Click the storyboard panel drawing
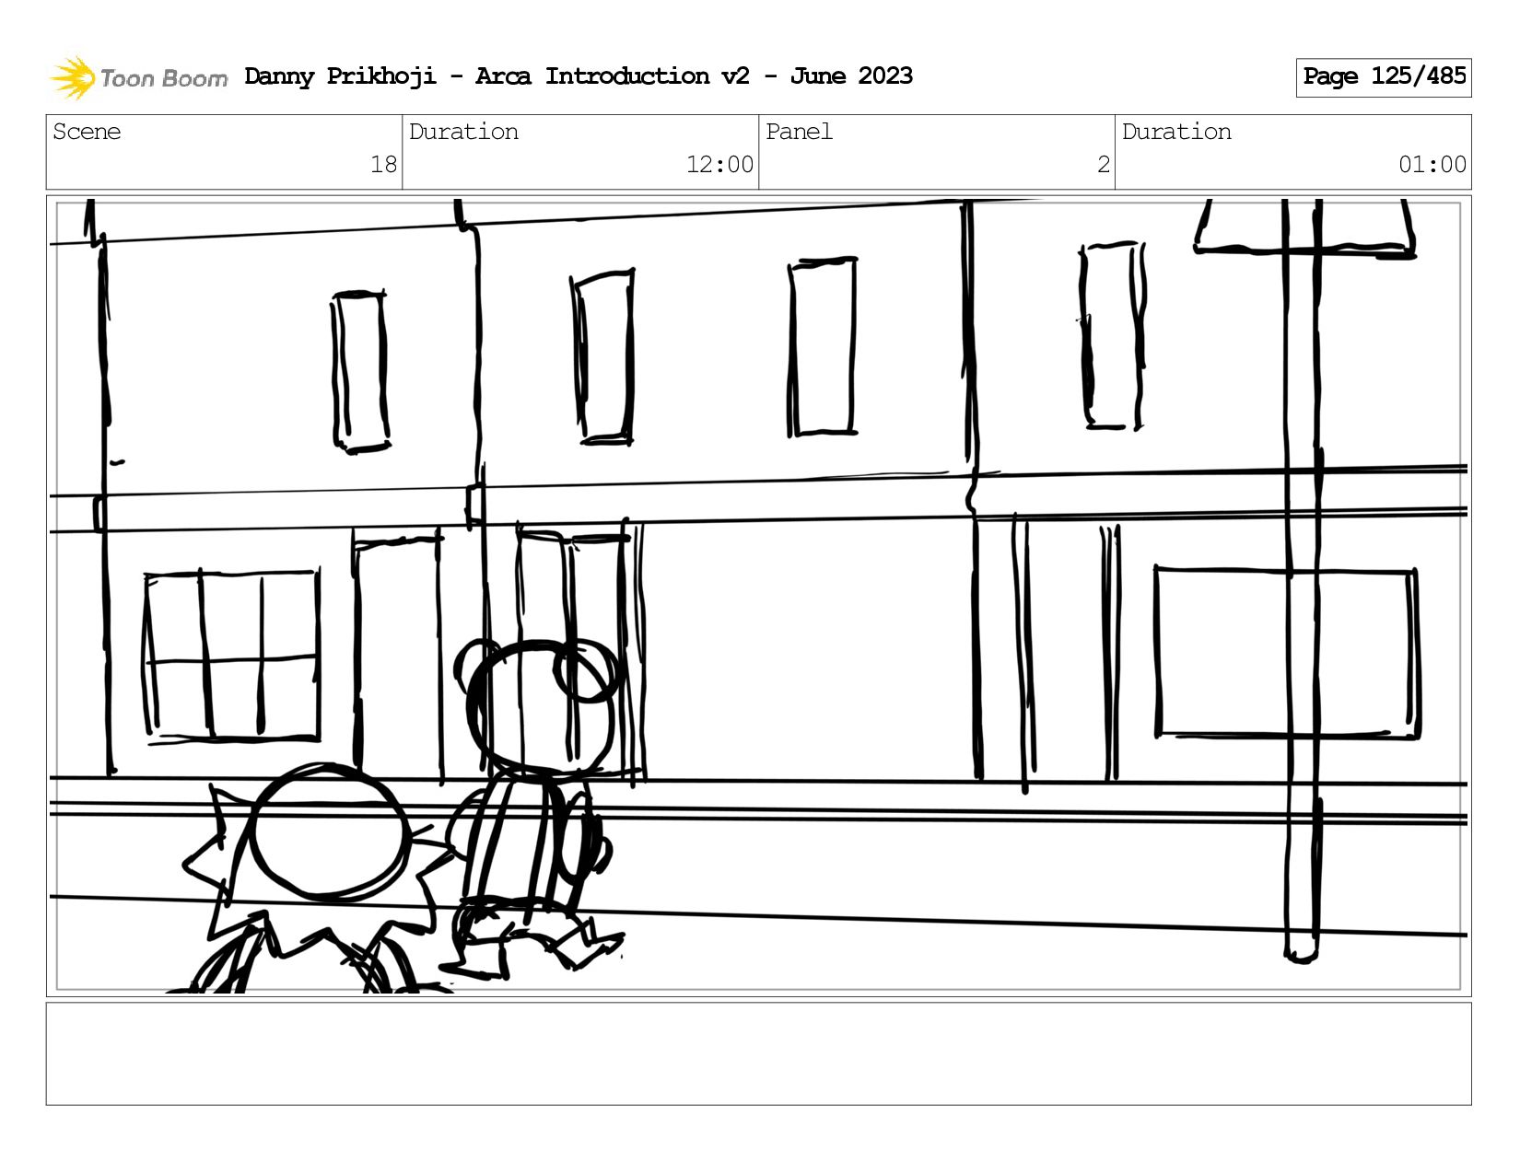This screenshot has width=1520, height=1174. (x=758, y=596)
